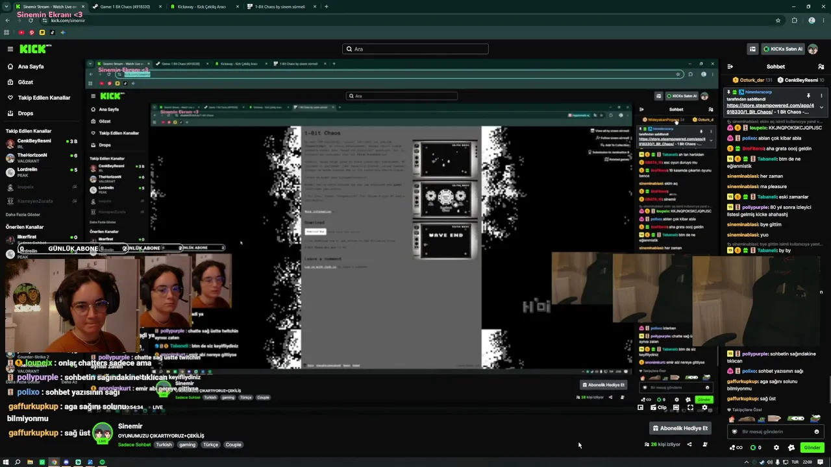
Task: Open the emoji picker in chat input
Action: 817,431
